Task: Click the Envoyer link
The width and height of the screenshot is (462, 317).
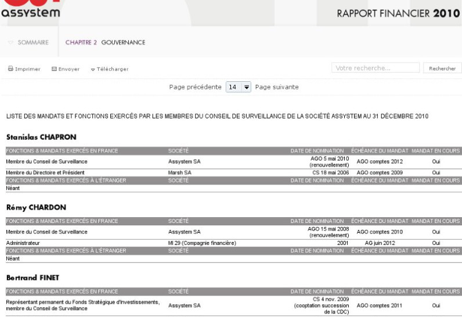Action: (69, 69)
